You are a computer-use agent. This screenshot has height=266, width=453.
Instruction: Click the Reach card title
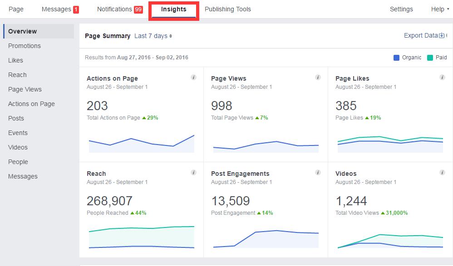pyautogui.click(x=96, y=174)
